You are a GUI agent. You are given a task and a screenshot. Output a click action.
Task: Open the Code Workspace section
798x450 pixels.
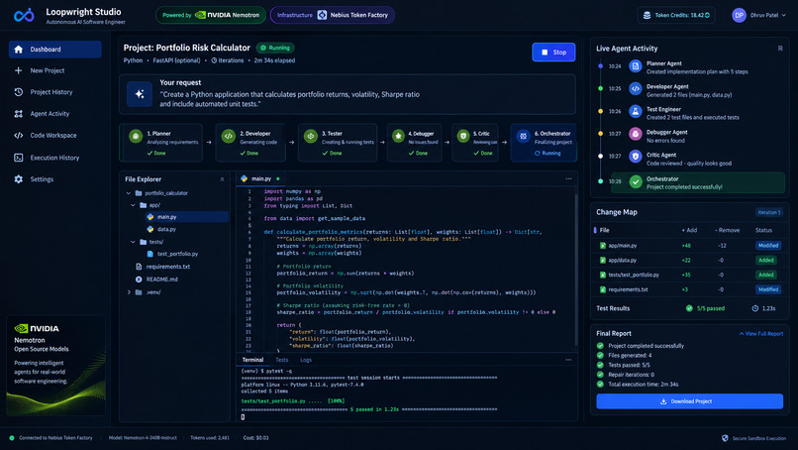55,136
